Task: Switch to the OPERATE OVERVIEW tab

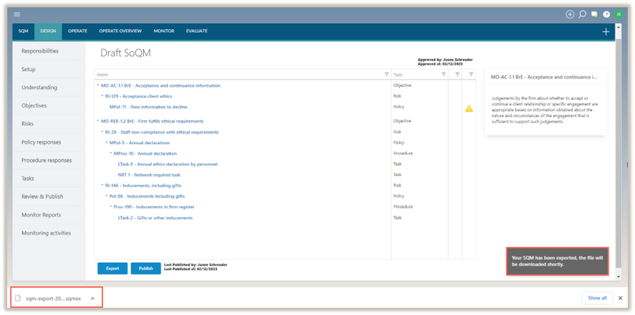Action: tap(120, 31)
